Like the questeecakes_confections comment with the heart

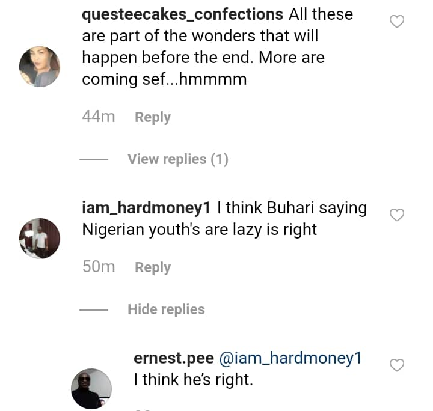click(x=397, y=22)
